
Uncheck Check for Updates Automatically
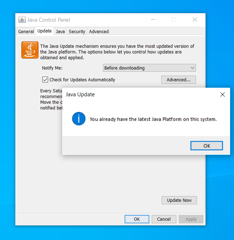point(45,80)
